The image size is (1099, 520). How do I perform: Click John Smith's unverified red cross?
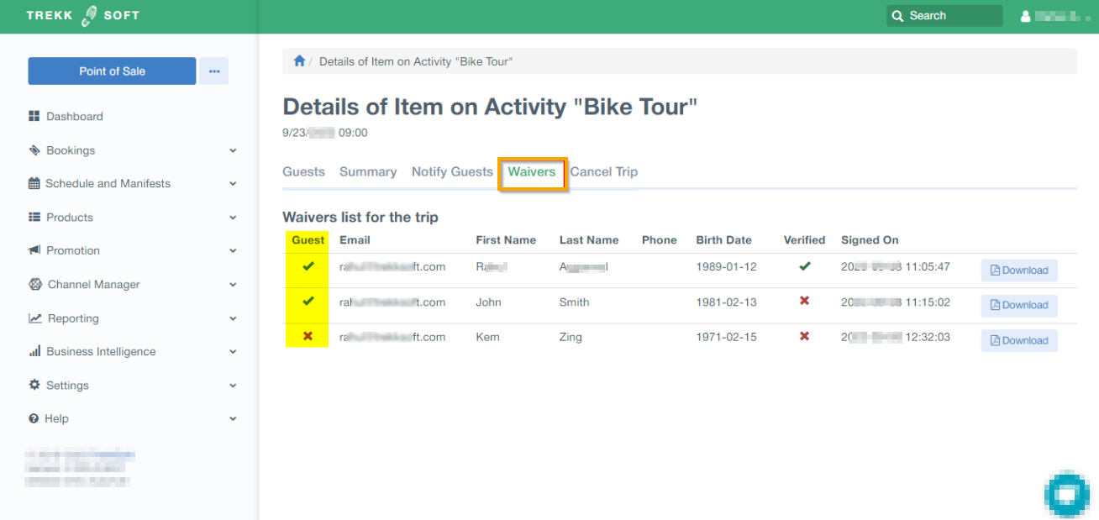click(x=804, y=301)
